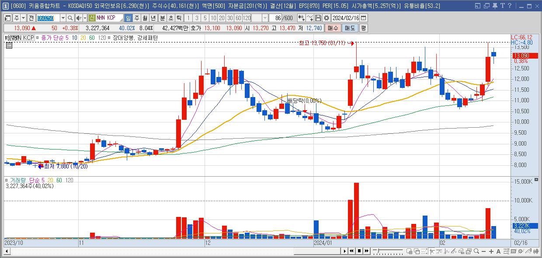This screenshot has height=258, width=542.
Task: Click the plus zoom-in icon in bottom toolbar
Action: (x=491, y=251)
